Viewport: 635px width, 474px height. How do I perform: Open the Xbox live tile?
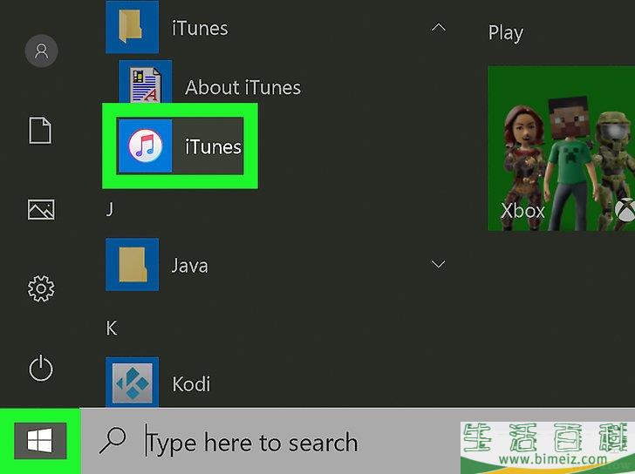(562, 148)
